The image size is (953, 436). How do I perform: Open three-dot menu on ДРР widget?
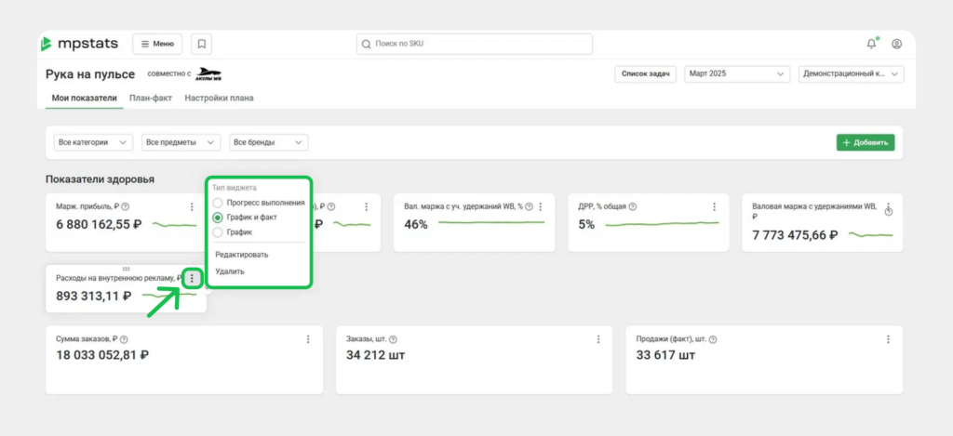pyautogui.click(x=714, y=206)
